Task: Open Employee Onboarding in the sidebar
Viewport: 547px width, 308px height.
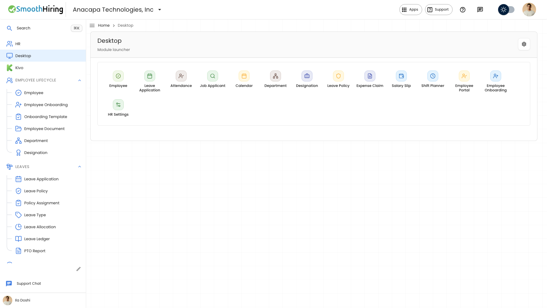Action: 46,105
